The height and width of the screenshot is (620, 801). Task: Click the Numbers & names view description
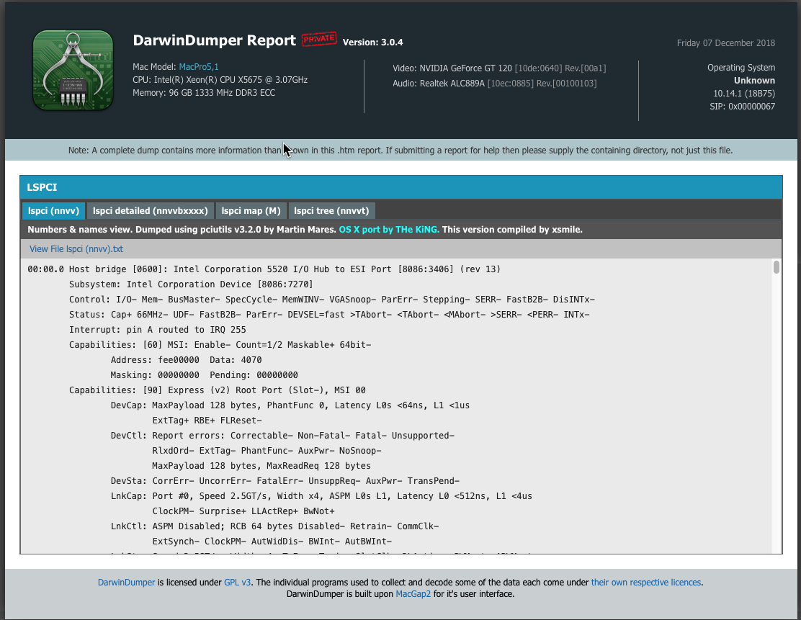coord(305,230)
